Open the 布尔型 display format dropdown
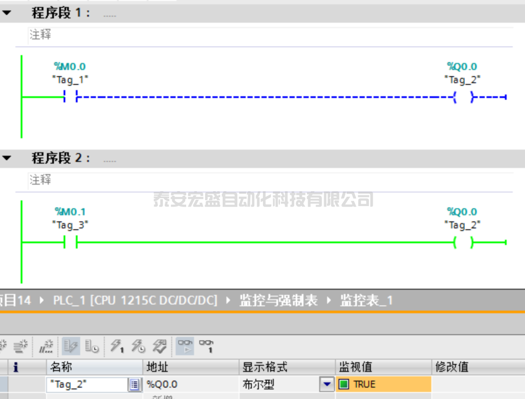 [327, 385]
